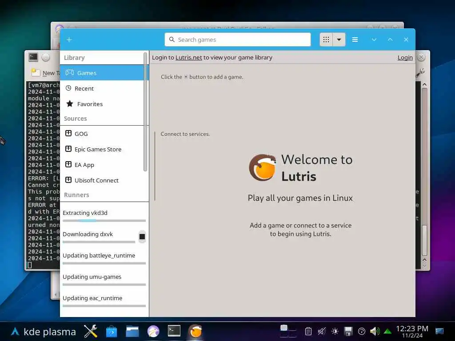Open the disk devices tray icon
The image size is (455, 341).
[x=348, y=331]
